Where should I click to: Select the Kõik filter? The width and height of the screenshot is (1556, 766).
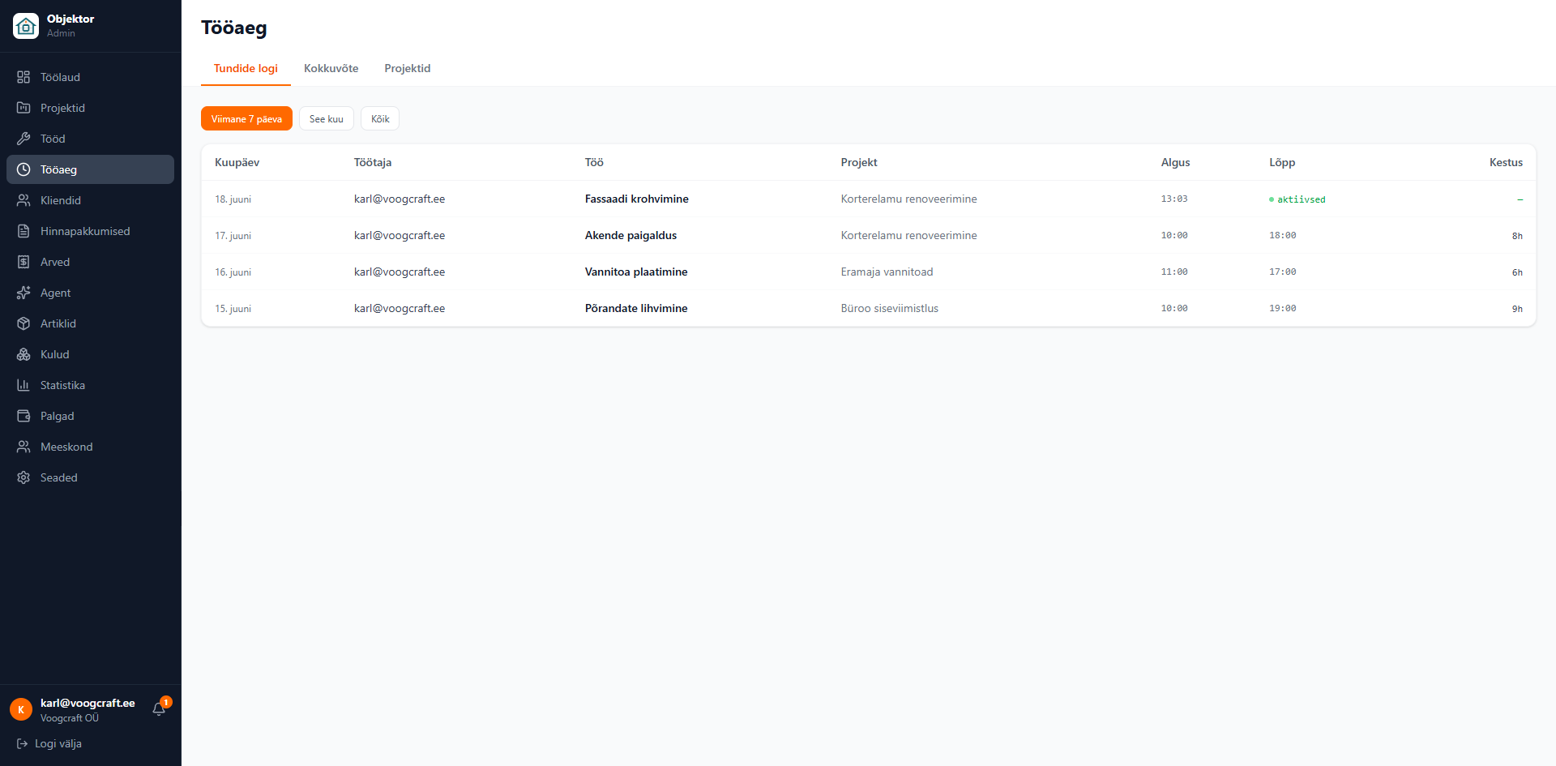tap(380, 119)
